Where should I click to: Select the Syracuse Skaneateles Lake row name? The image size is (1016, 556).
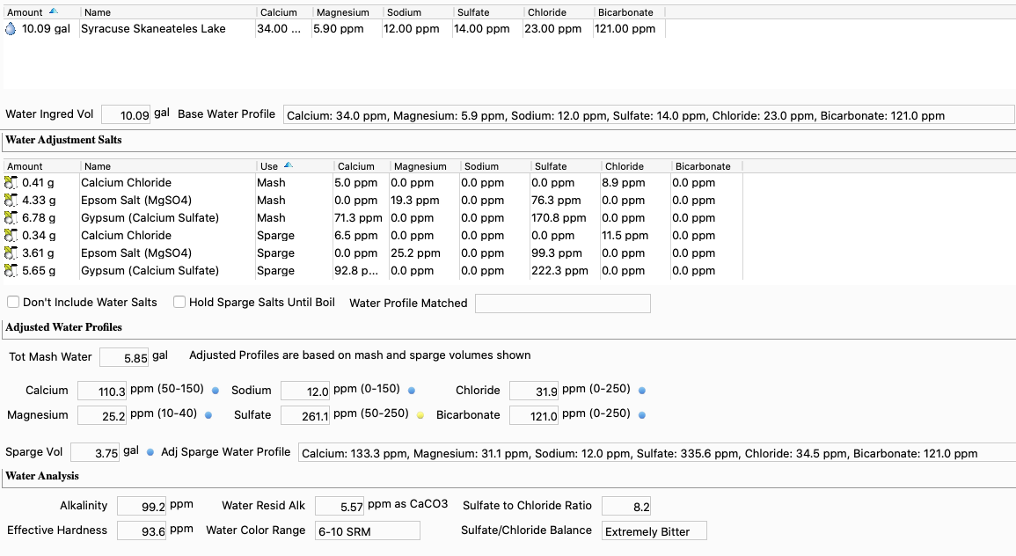pyautogui.click(x=154, y=28)
